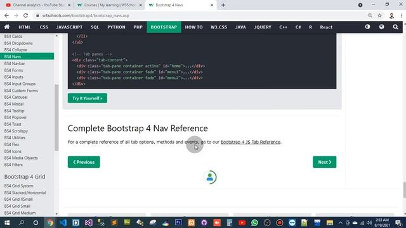The image size is (406, 228).
Task: Click sidebar scroll down arrow
Action: [56, 214]
